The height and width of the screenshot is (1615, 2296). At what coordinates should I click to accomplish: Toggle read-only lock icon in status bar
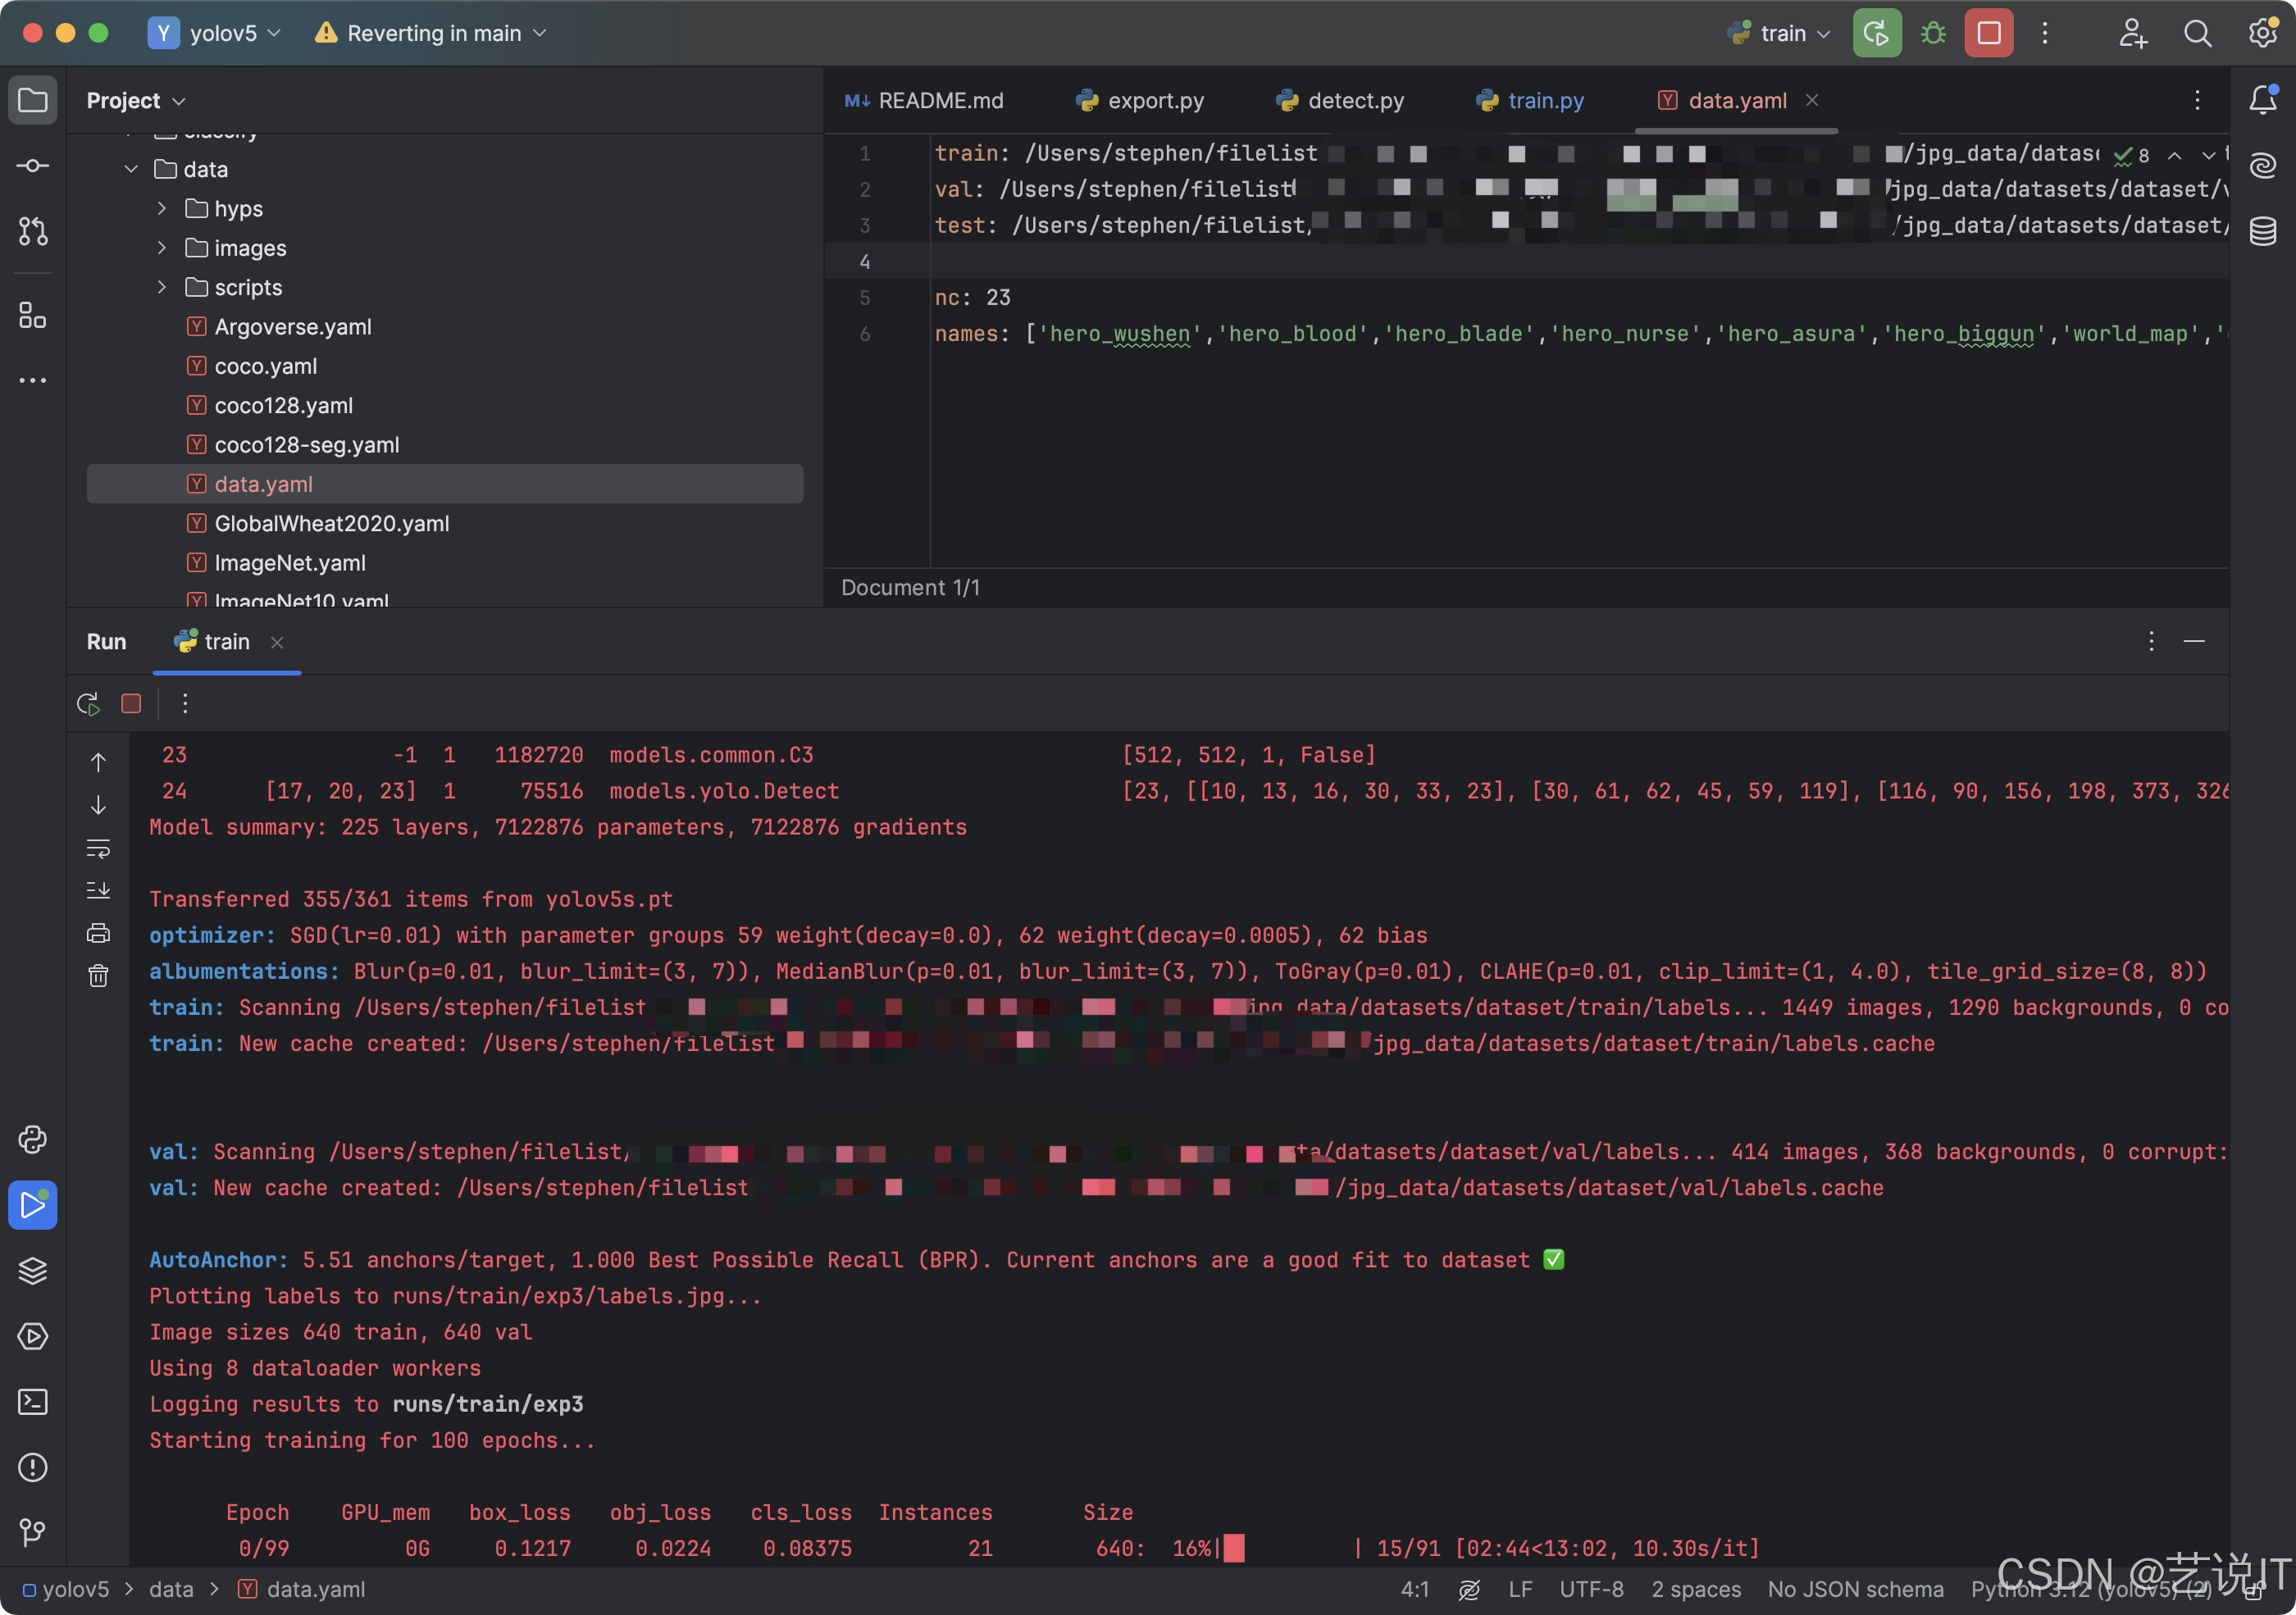point(2253,1590)
